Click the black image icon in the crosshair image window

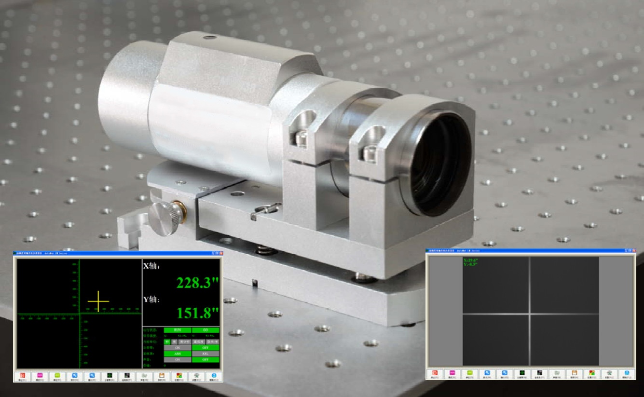pos(539,373)
